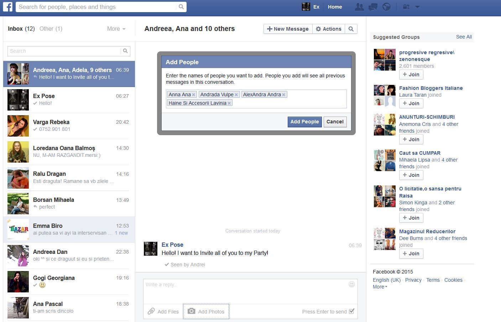
Task: Open the messages icon in top bar
Action: tap(373, 7)
